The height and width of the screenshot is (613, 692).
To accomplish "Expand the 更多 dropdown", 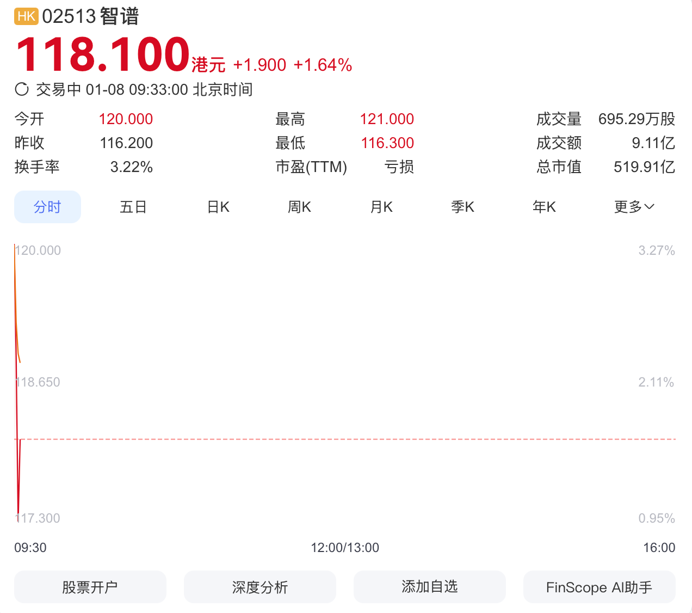I will click(634, 207).
